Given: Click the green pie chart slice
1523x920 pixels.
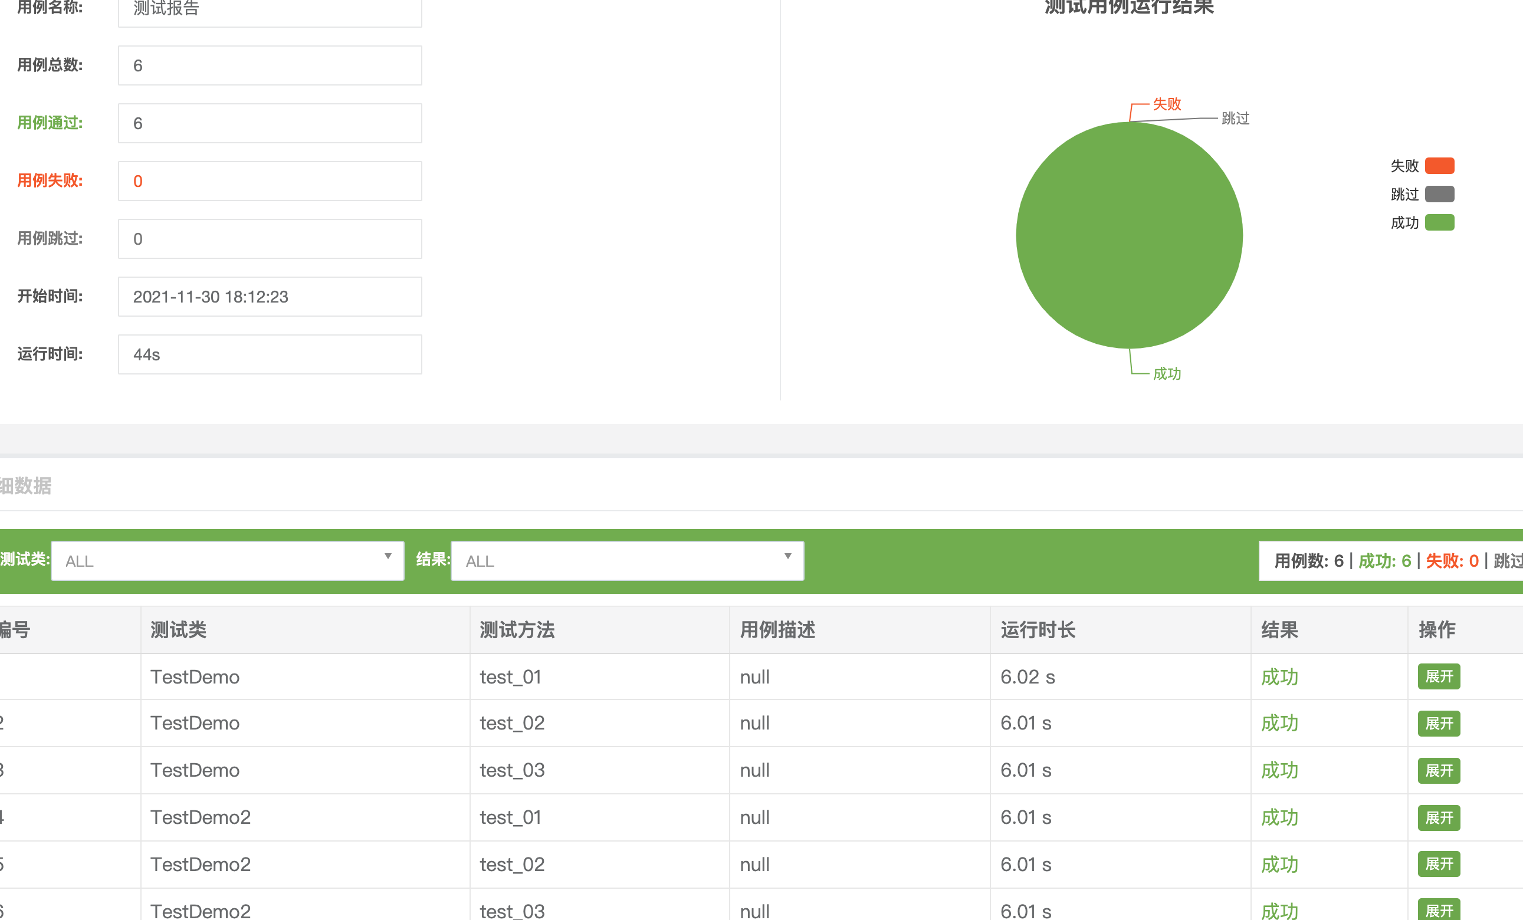Looking at the screenshot, I should (1128, 235).
